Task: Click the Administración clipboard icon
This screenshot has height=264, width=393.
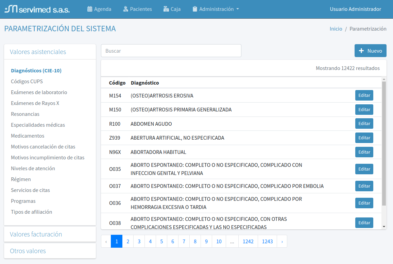Action: click(x=195, y=9)
